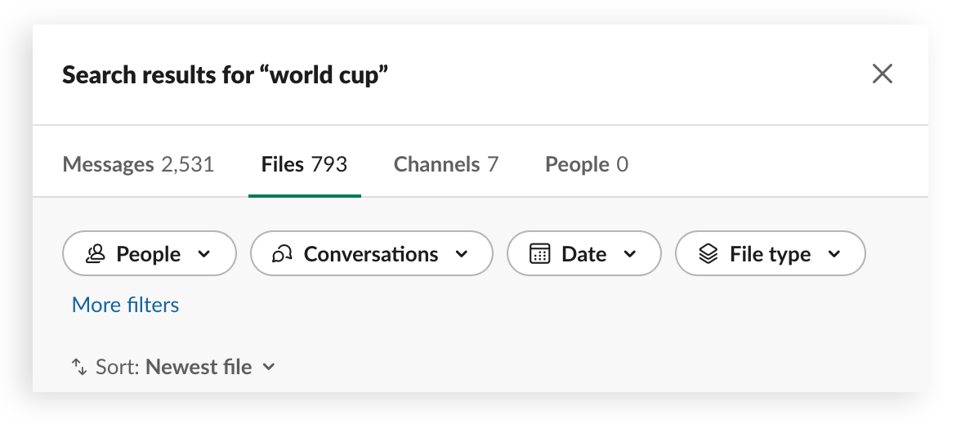Expand the People filter chevron
961x433 pixels.
(204, 254)
